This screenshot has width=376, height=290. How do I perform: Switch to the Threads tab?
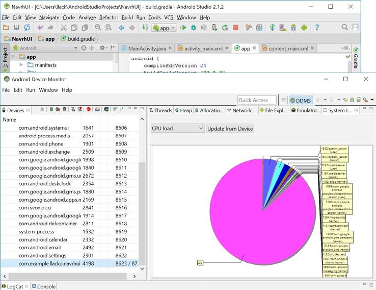coord(160,110)
